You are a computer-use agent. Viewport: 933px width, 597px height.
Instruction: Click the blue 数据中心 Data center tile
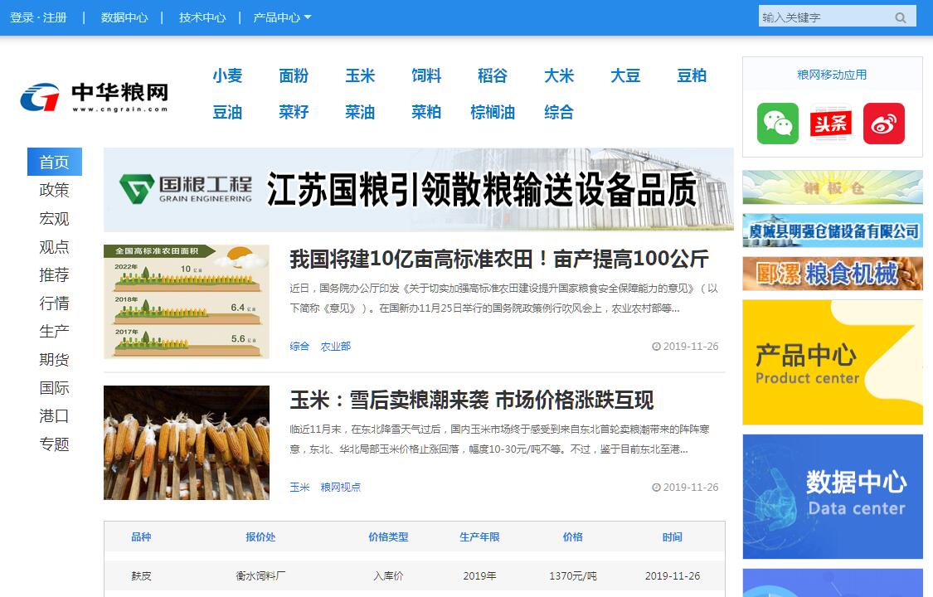click(x=832, y=496)
